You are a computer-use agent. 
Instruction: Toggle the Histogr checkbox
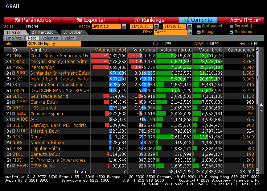[x=199, y=32]
